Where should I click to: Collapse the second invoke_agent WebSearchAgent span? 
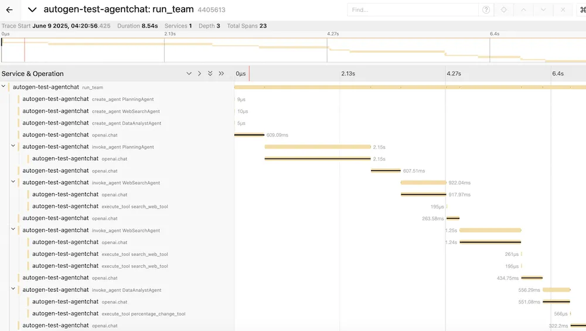[x=13, y=229]
